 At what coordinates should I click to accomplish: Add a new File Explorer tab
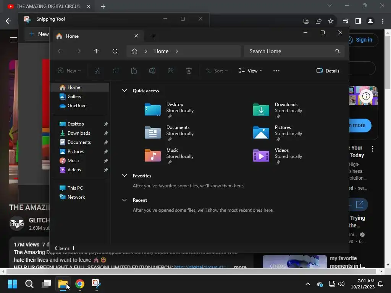tap(153, 36)
